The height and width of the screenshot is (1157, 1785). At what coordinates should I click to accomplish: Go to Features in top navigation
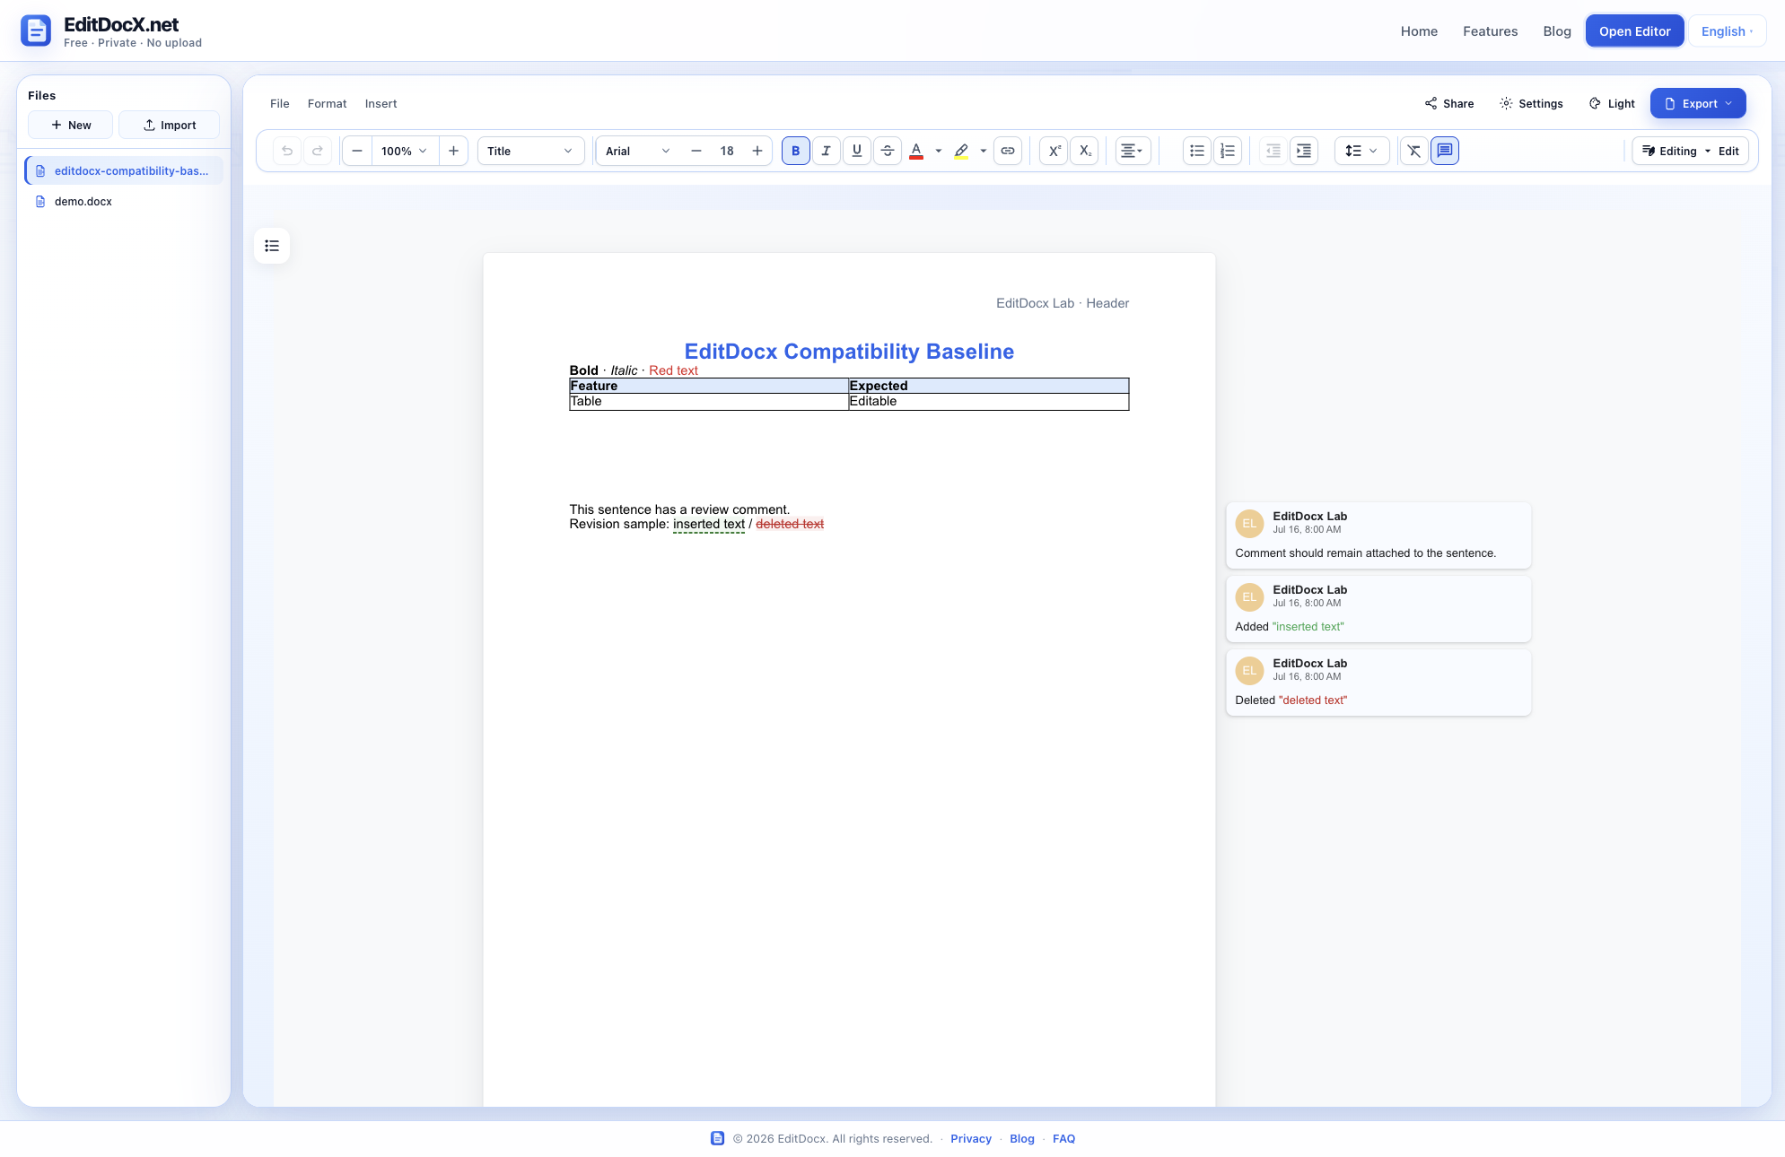tap(1490, 31)
